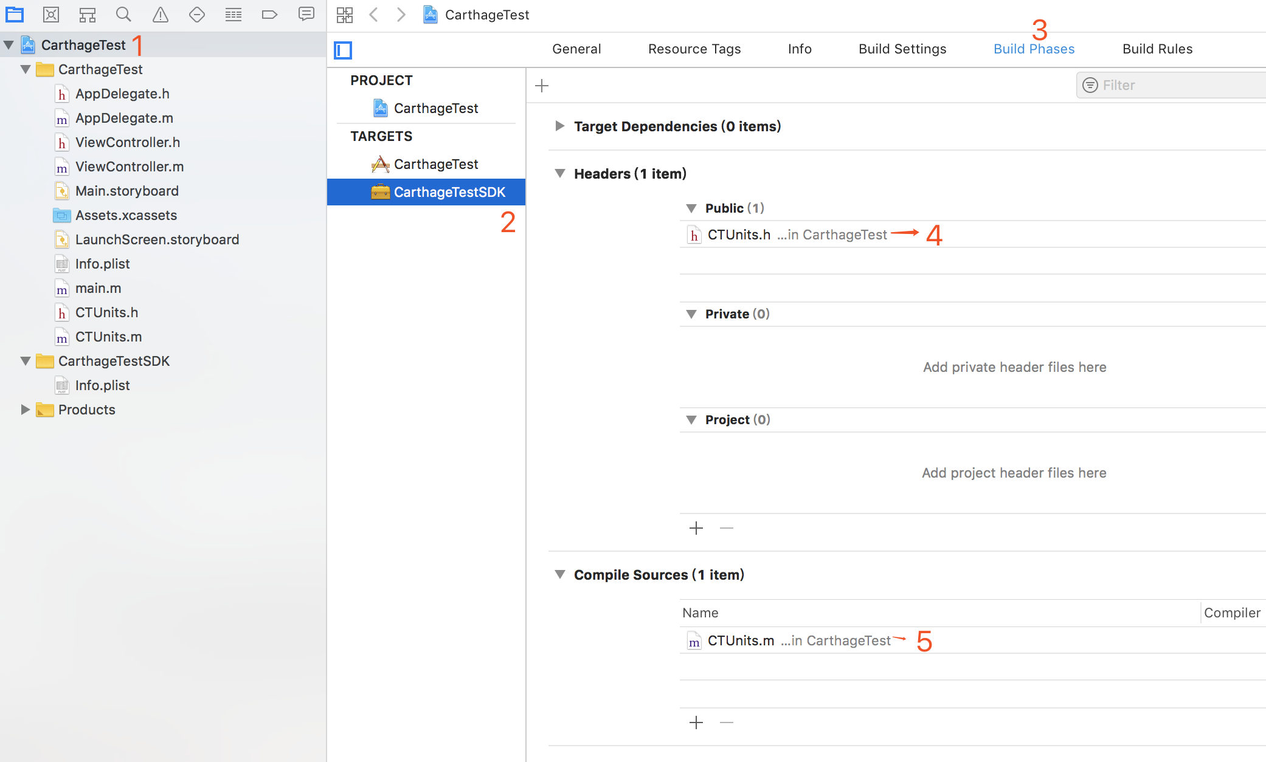Image resolution: width=1266 pixels, height=762 pixels.
Task: Collapse the CarthageTestSDK group folder
Action: pos(26,361)
